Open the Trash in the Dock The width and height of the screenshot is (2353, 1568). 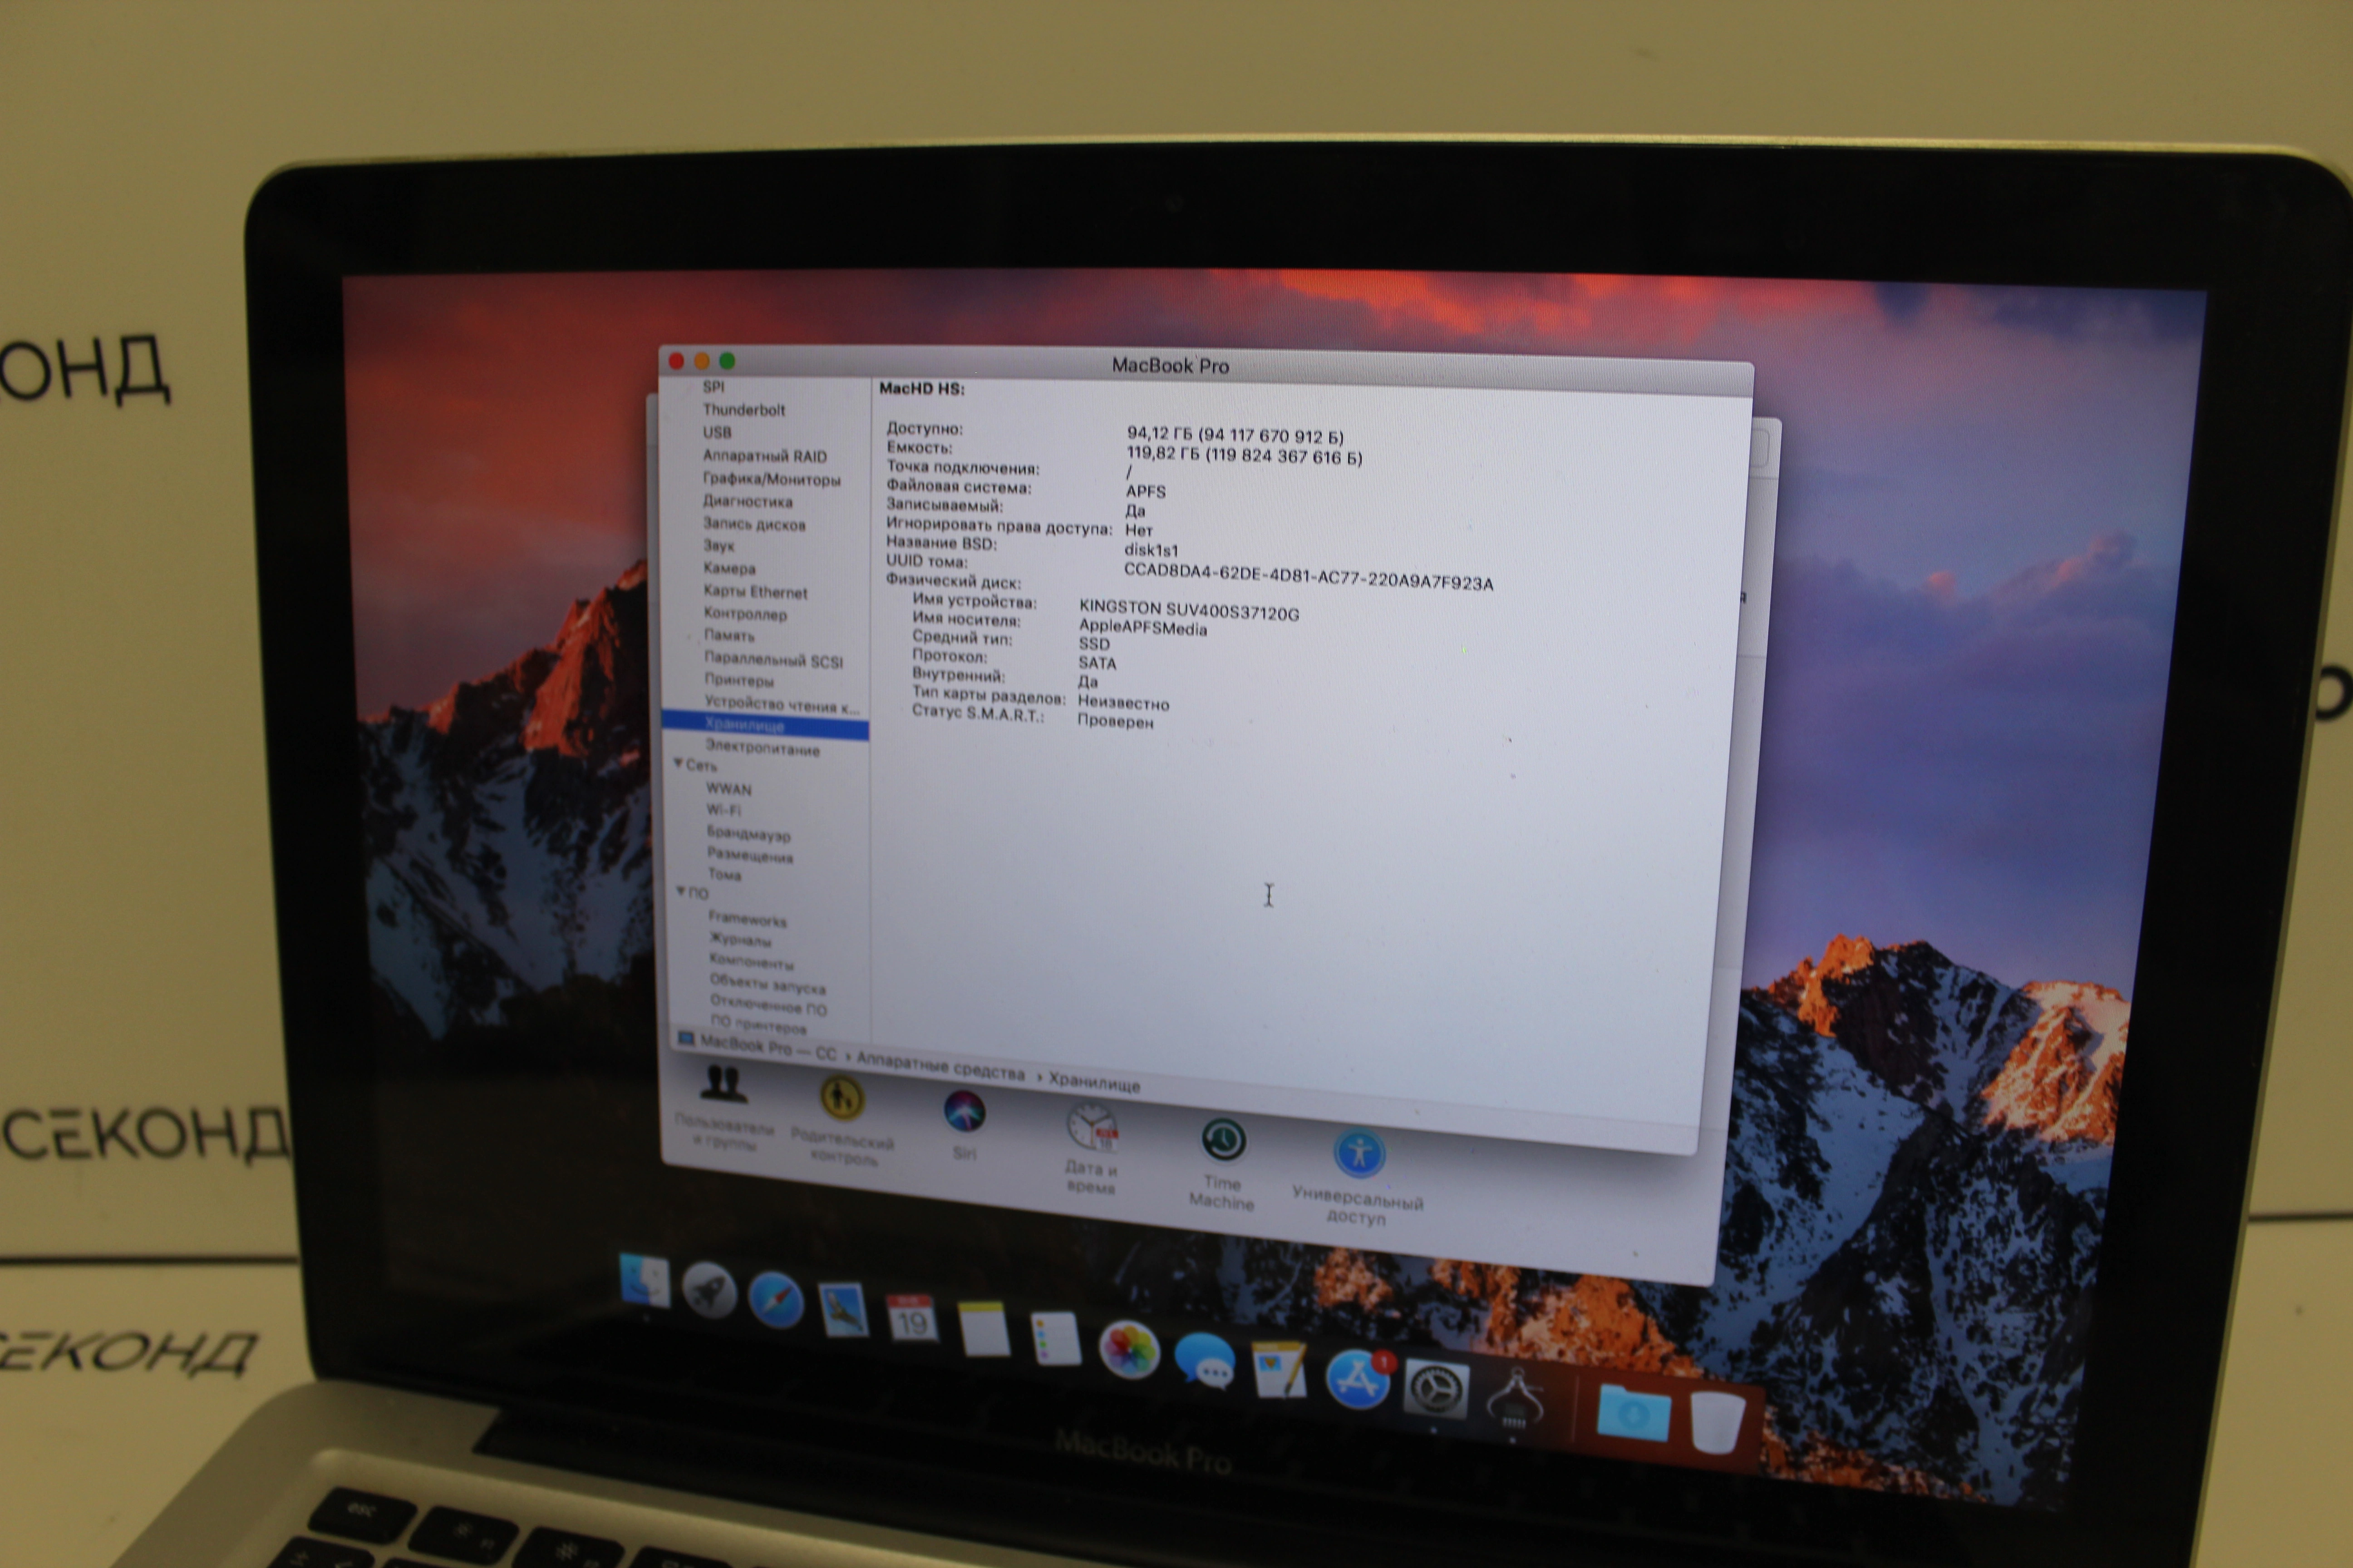click(1717, 1421)
